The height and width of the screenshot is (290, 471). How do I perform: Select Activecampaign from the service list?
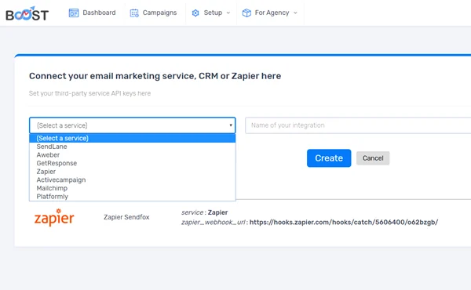[x=133, y=180]
